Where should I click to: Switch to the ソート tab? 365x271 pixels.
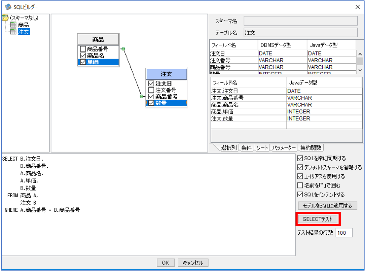[x=262, y=148]
